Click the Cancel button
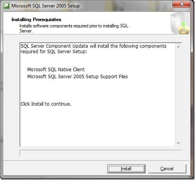This screenshot has width=195, height=180. point(167,169)
